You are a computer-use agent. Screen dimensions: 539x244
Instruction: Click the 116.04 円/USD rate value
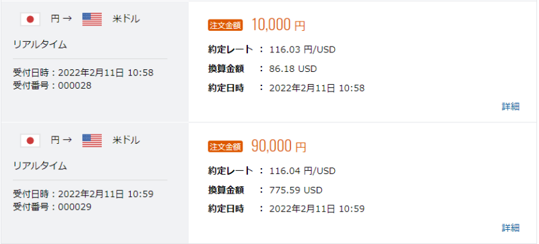coord(302,171)
